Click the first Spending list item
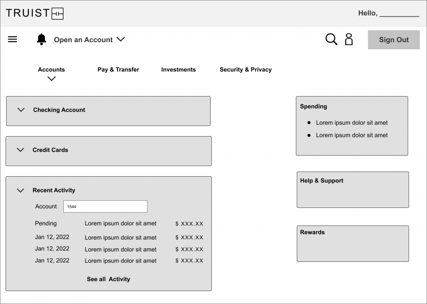427x304 pixels. click(x=352, y=123)
